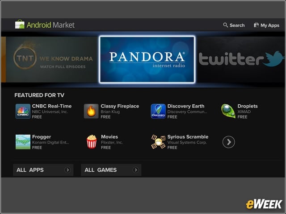Viewport: 286px width, 214px height.
Task: Click the Visual Systems Corp. developer name
Action: (187, 143)
